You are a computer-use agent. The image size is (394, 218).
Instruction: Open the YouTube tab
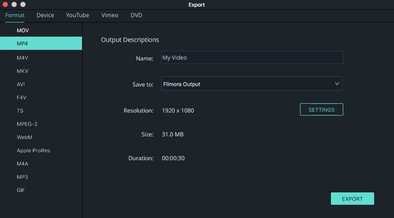78,15
